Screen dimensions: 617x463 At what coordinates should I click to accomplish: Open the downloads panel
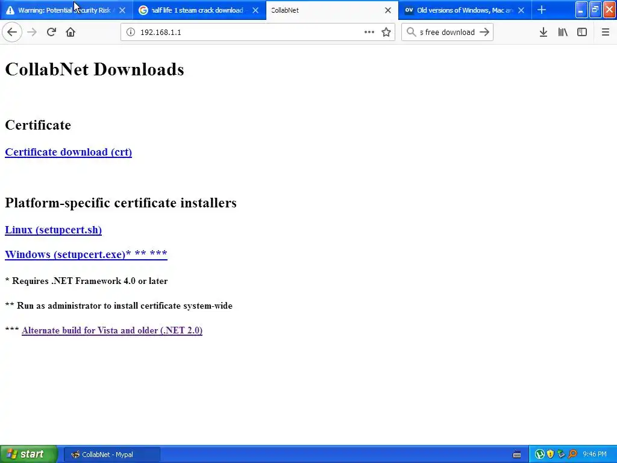pos(543,32)
